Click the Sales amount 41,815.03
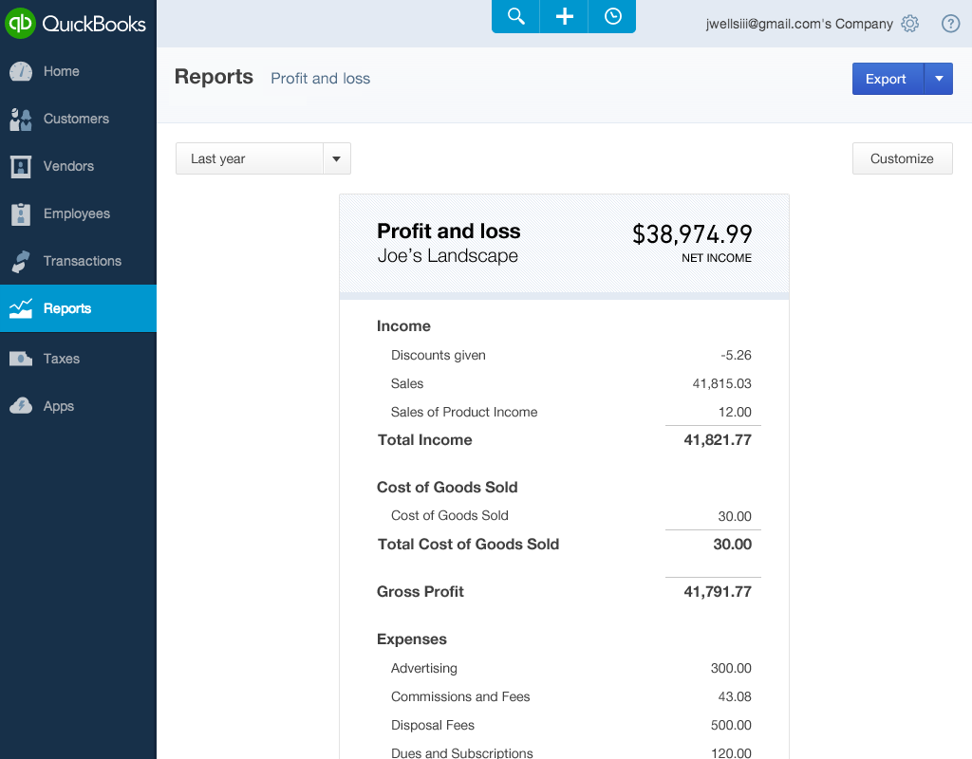This screenshot has width=972, height=759. tap(721, 383)
